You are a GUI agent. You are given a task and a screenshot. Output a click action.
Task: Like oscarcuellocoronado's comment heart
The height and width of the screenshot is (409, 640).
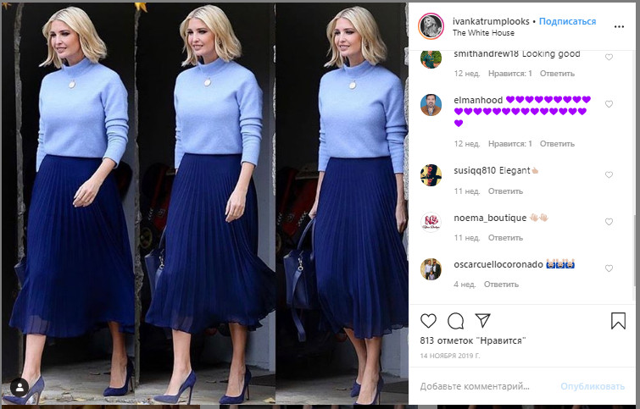[609, 268]
